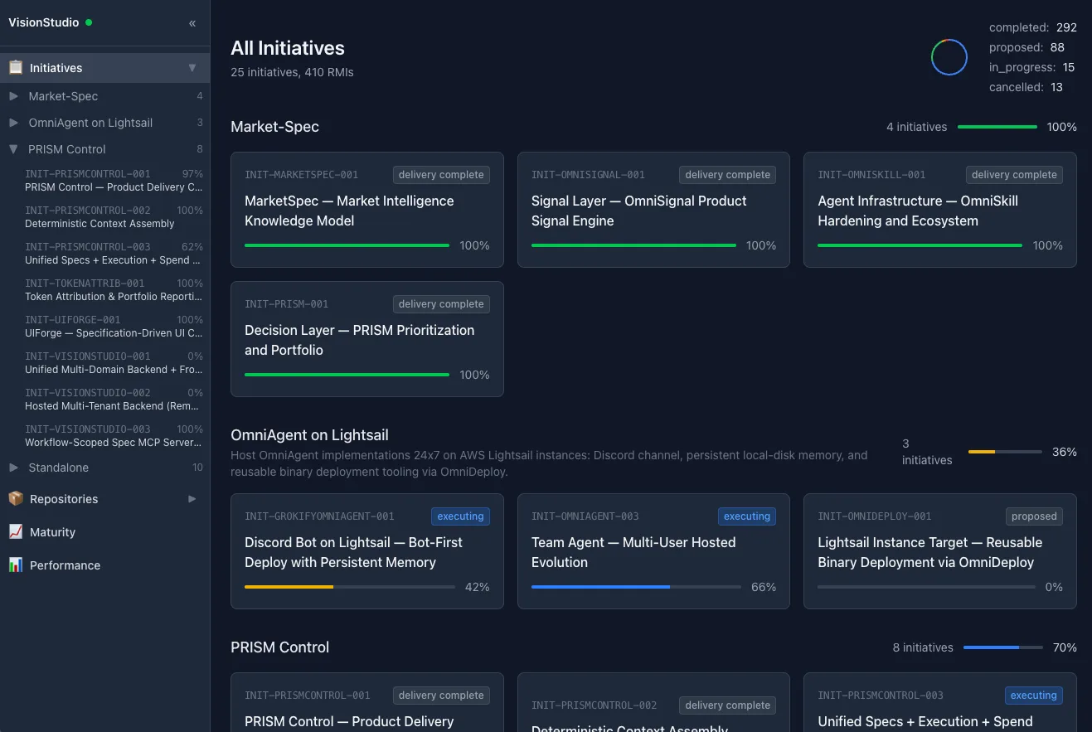Open the Lightsail Instance Target OmniDeploy card
This screenshot has width=1092, height=732.
940,551
